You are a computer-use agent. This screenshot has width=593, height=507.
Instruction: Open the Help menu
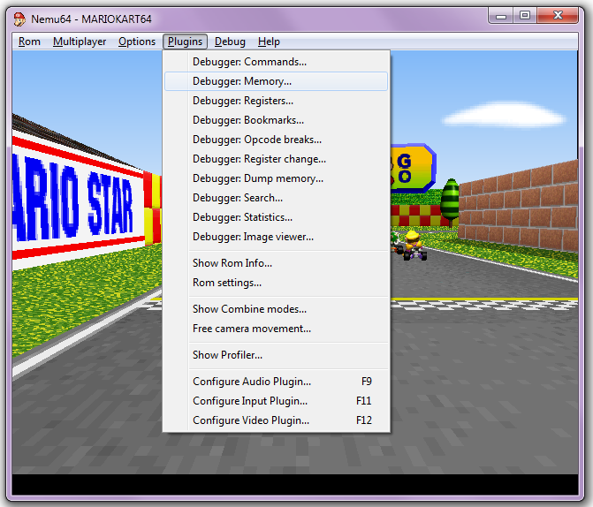pos(269,42)
